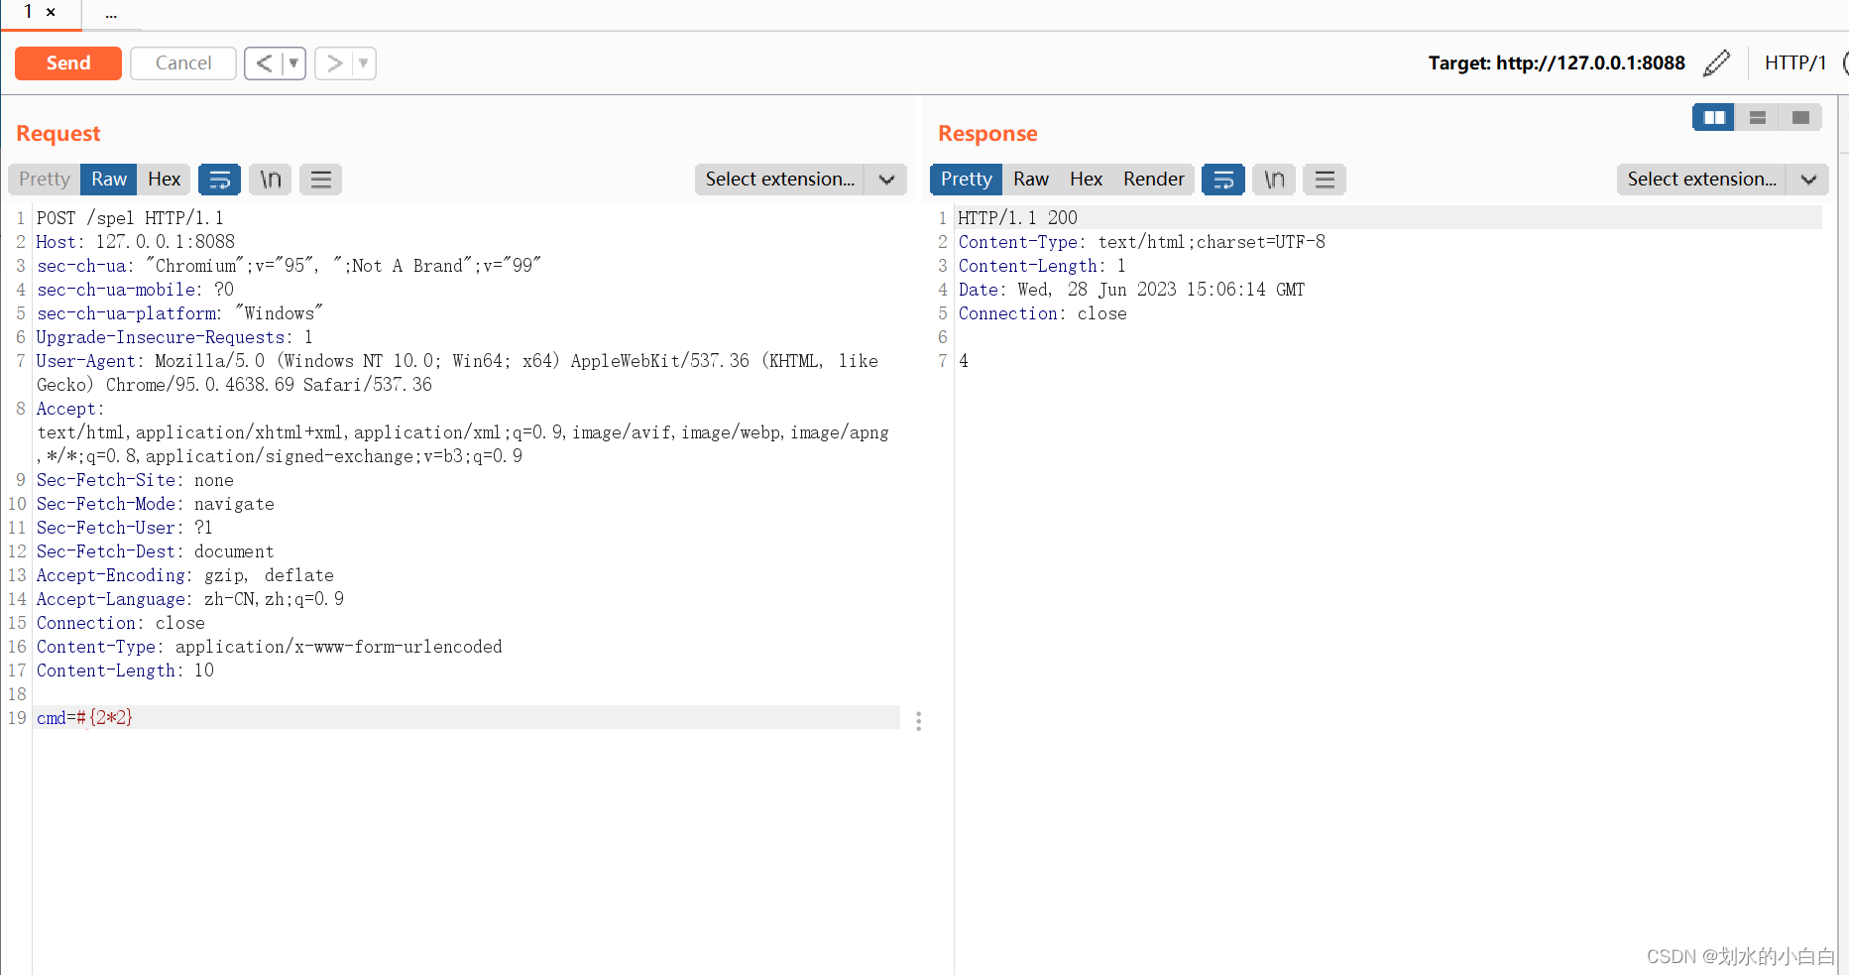Click the Host header line
The height and width of the screenshot is (975, 1849).
[x=136, y=242]
